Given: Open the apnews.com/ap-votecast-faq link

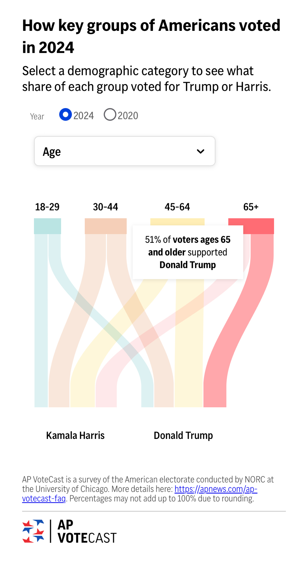Looking at the screenshot, I should click(216, 489).
